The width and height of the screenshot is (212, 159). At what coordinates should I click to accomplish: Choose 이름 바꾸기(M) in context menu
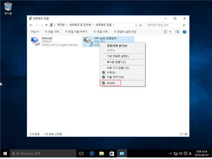(x=122, y=77)
